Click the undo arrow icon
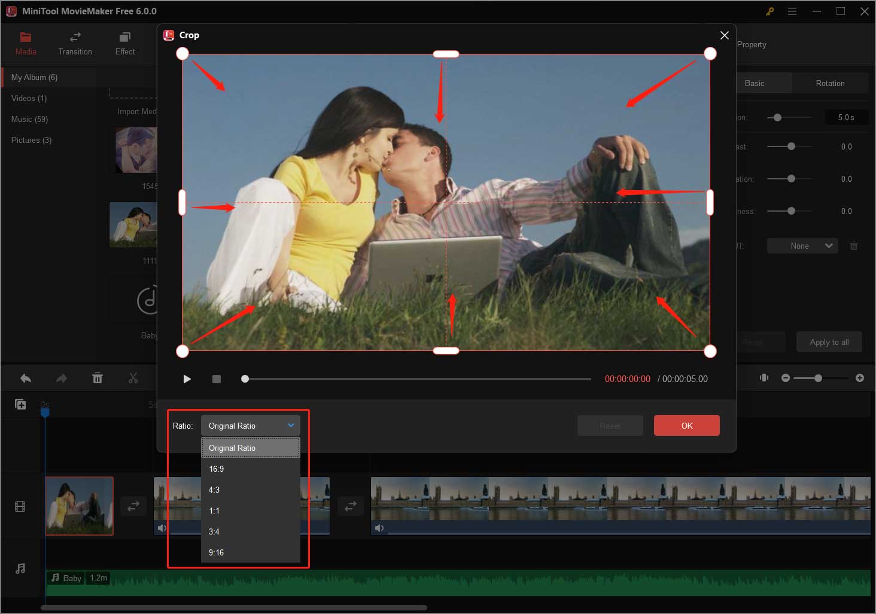876x614 pixels. [26, 378]
